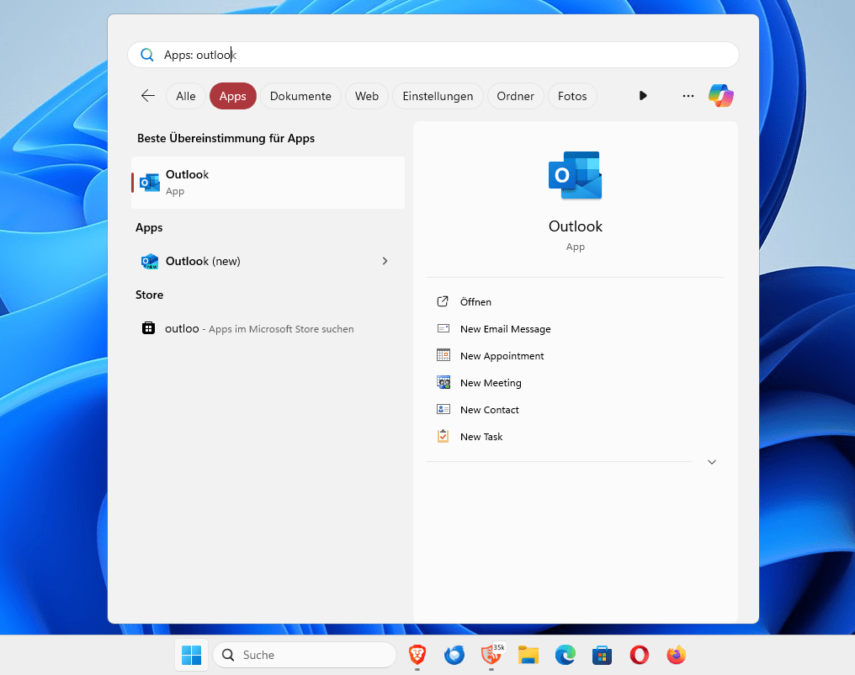Screen dimensions: 855x675
Task: Switch to the Fotos filter tab
Action: tap(572, 96)
